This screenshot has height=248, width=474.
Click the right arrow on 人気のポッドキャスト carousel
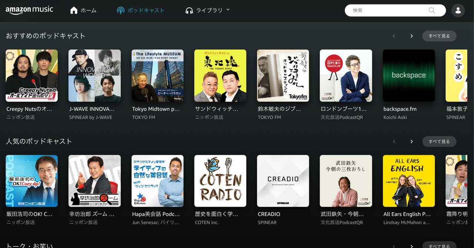[411, 141]
